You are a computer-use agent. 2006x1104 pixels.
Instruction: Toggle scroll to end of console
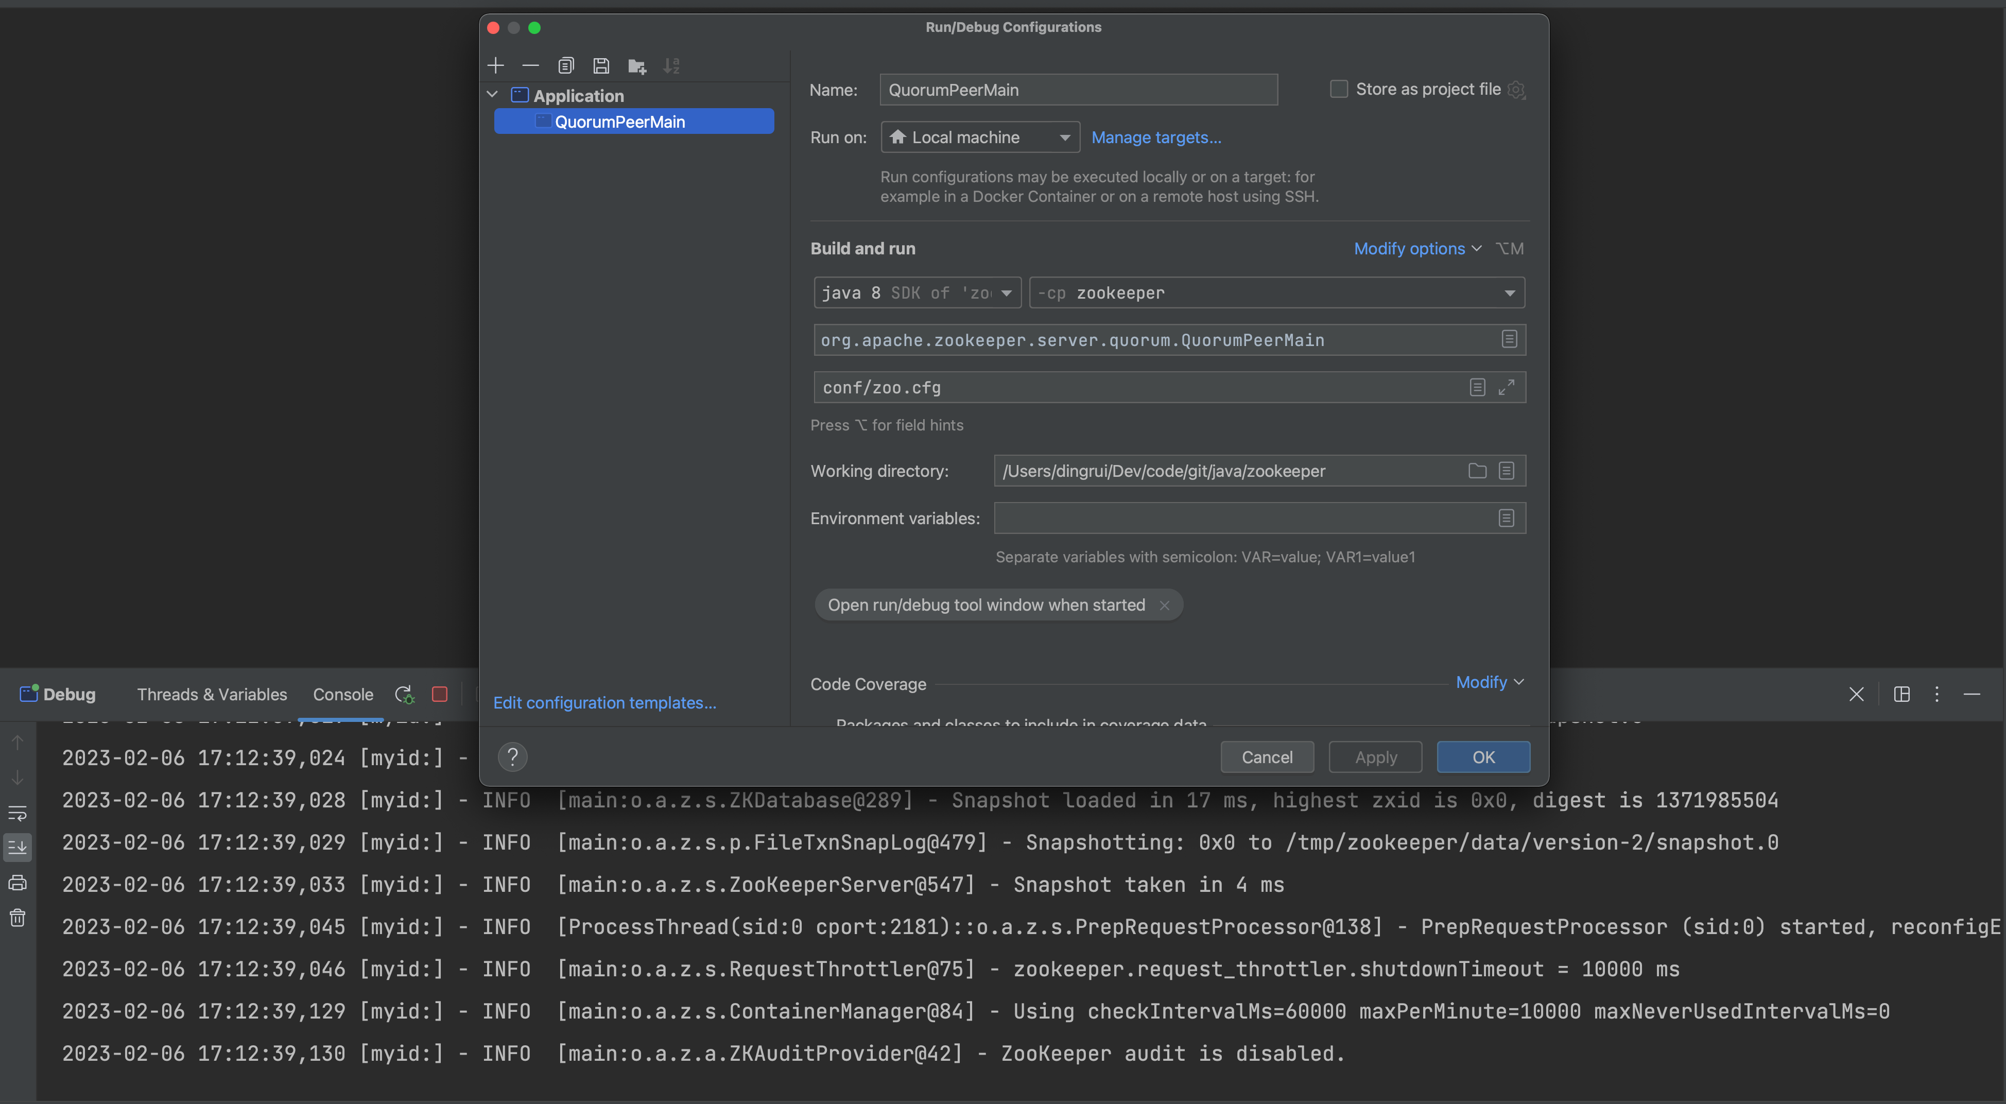pyautogui.click(x=18, y=847)
